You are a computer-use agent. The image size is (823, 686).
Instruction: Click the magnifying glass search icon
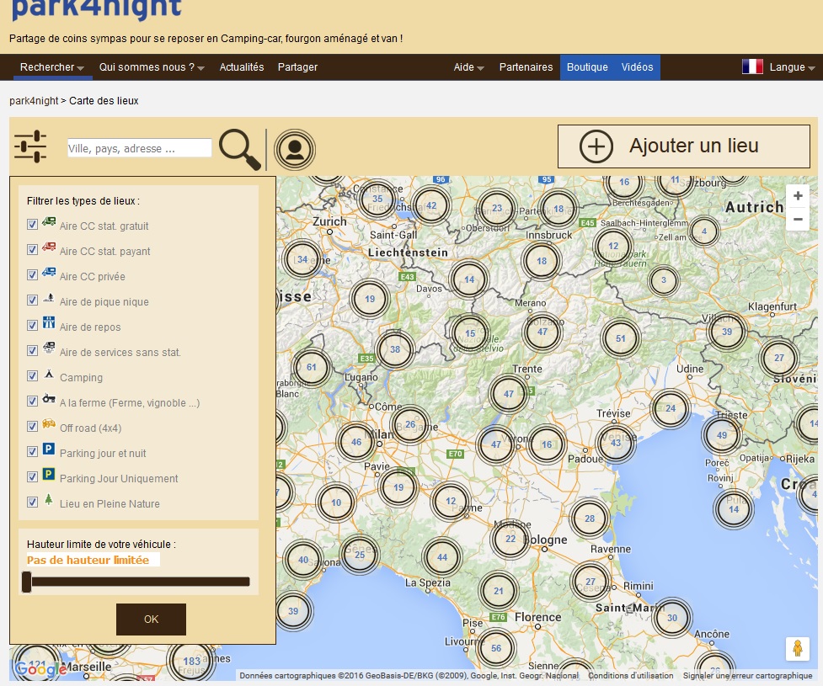coord(240,149)
